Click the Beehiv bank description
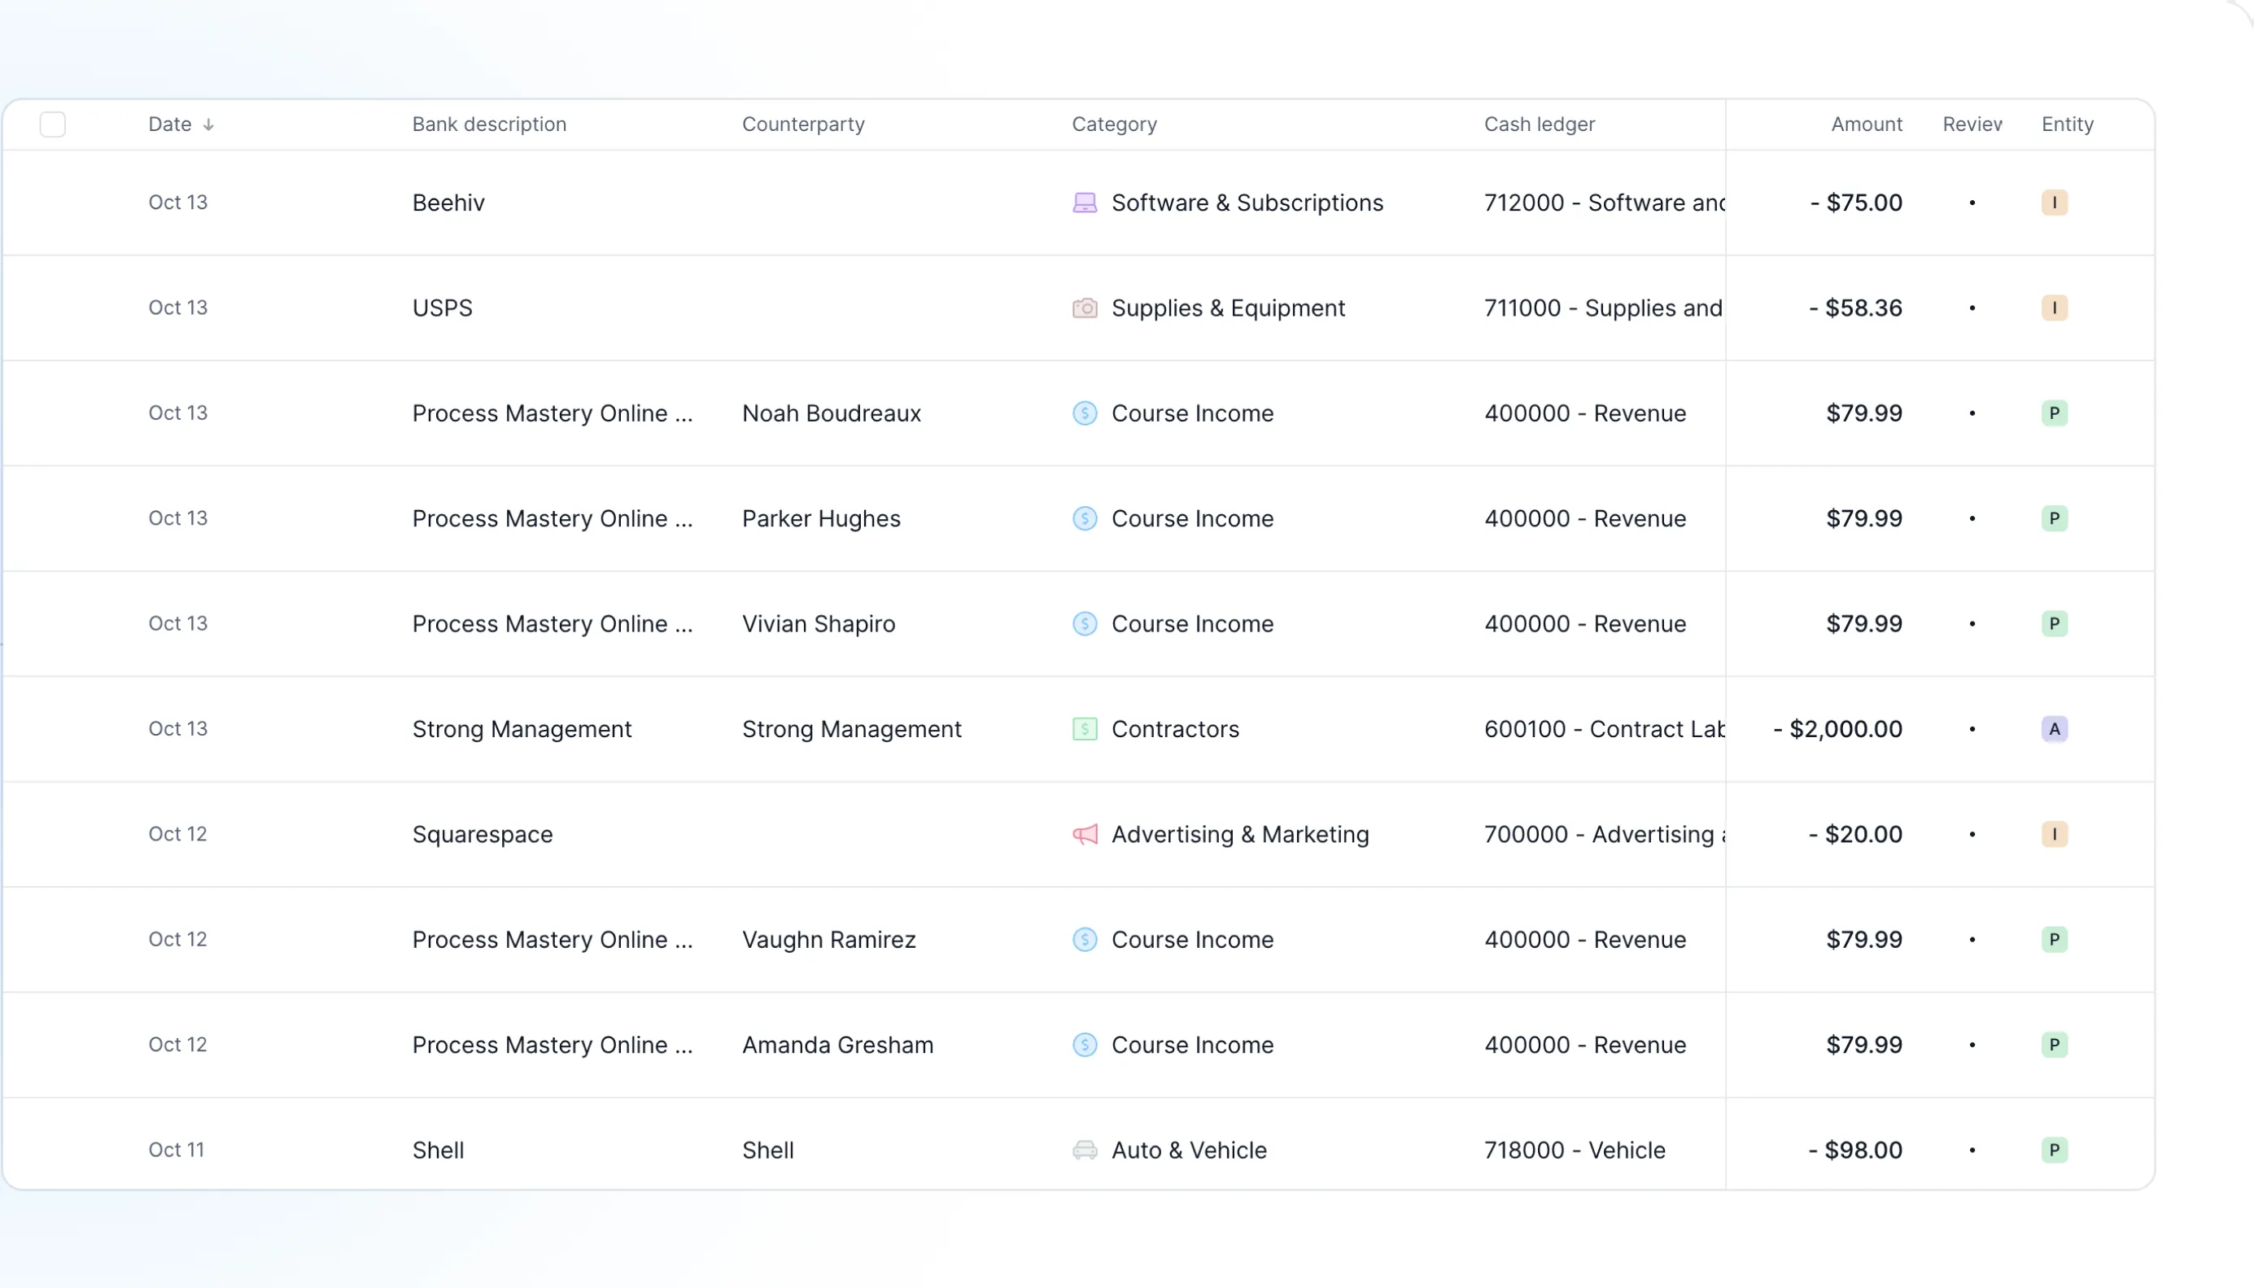The width and height of the screenshot is (2254, 1288). [x=448, y=203]
